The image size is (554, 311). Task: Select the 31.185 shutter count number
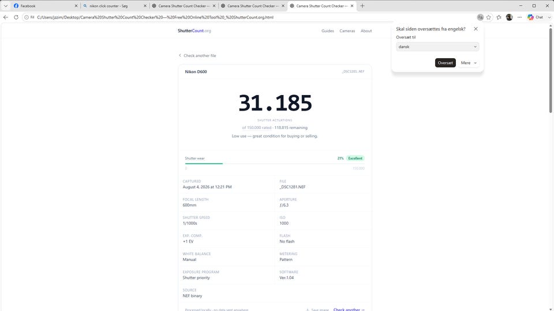pos(275,103)
